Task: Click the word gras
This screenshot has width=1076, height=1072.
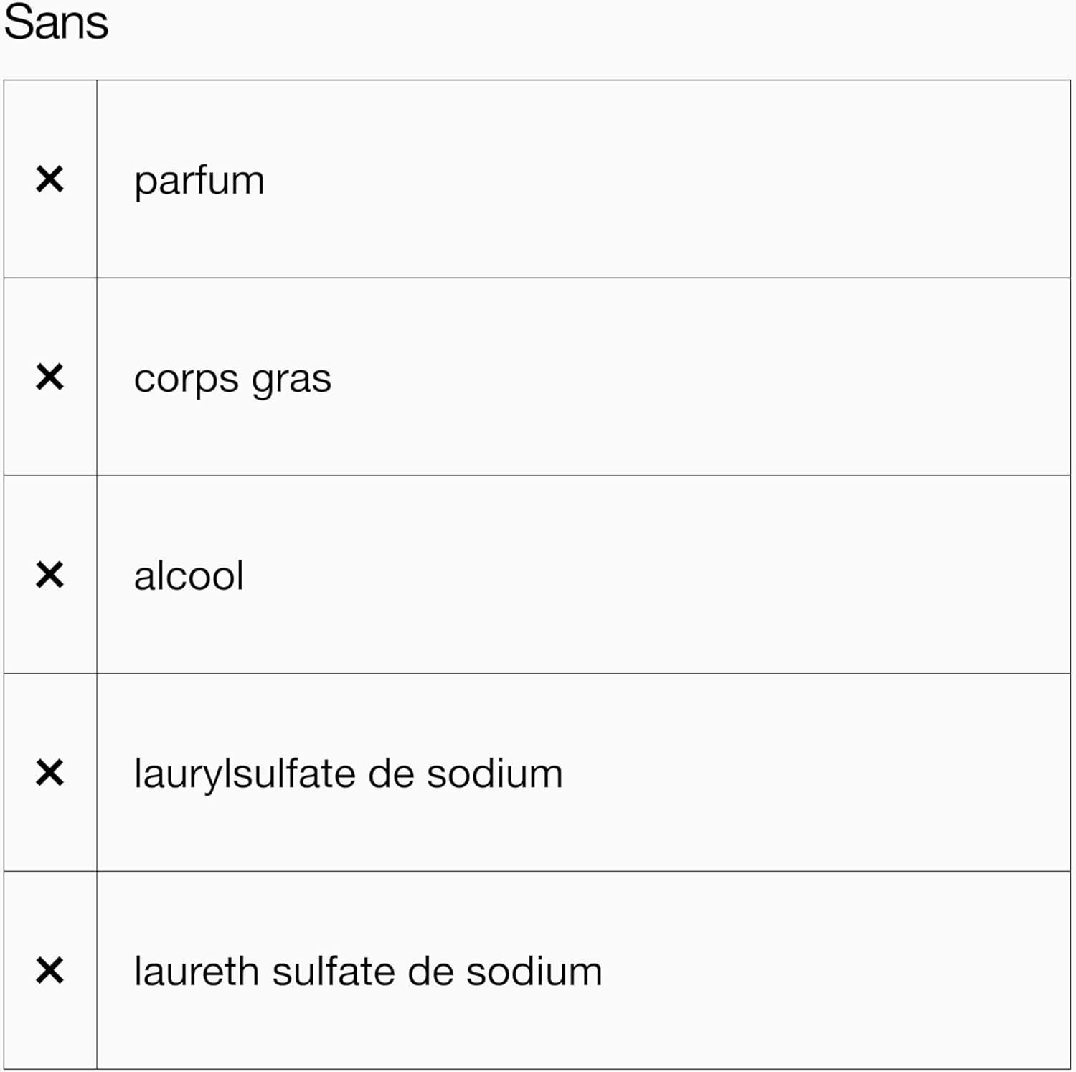Action: click(291, 380)
